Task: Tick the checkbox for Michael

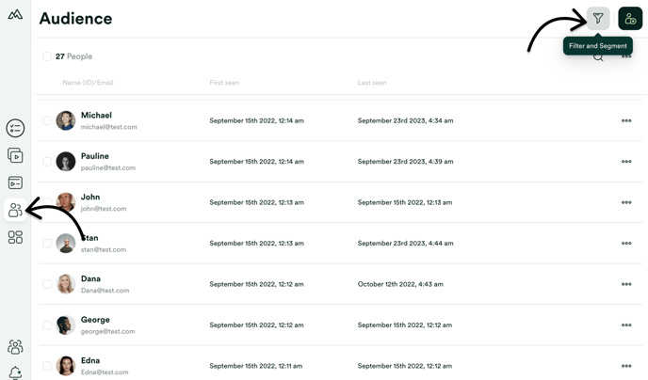Action: click(x=47, y=120)
